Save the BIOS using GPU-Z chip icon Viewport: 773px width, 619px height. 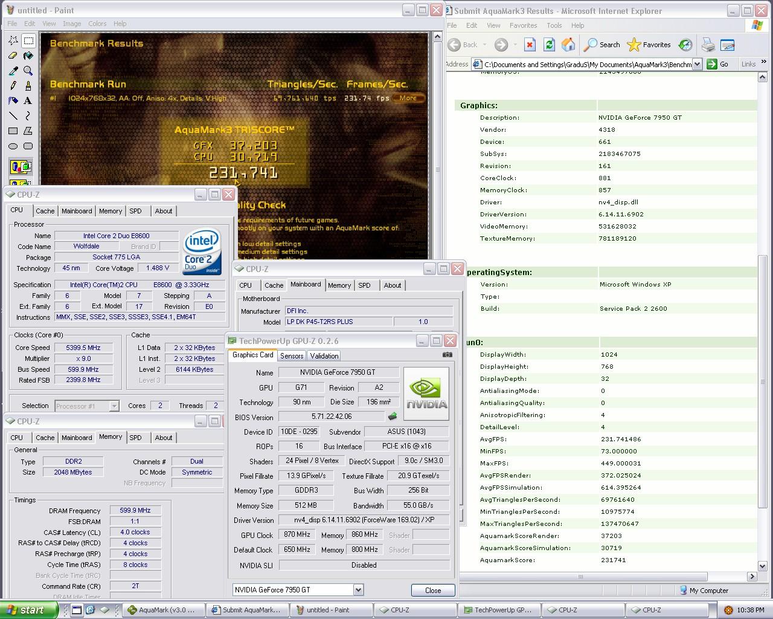click(x=392, y=416)
